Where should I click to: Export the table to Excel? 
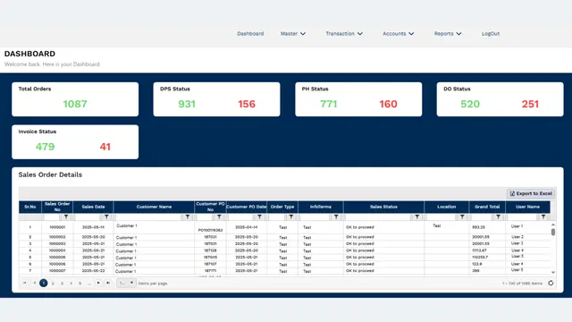[531, 193]
